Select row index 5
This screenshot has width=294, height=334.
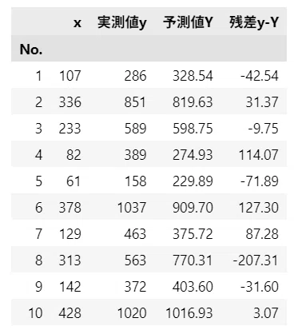click(x=38, y=181)
